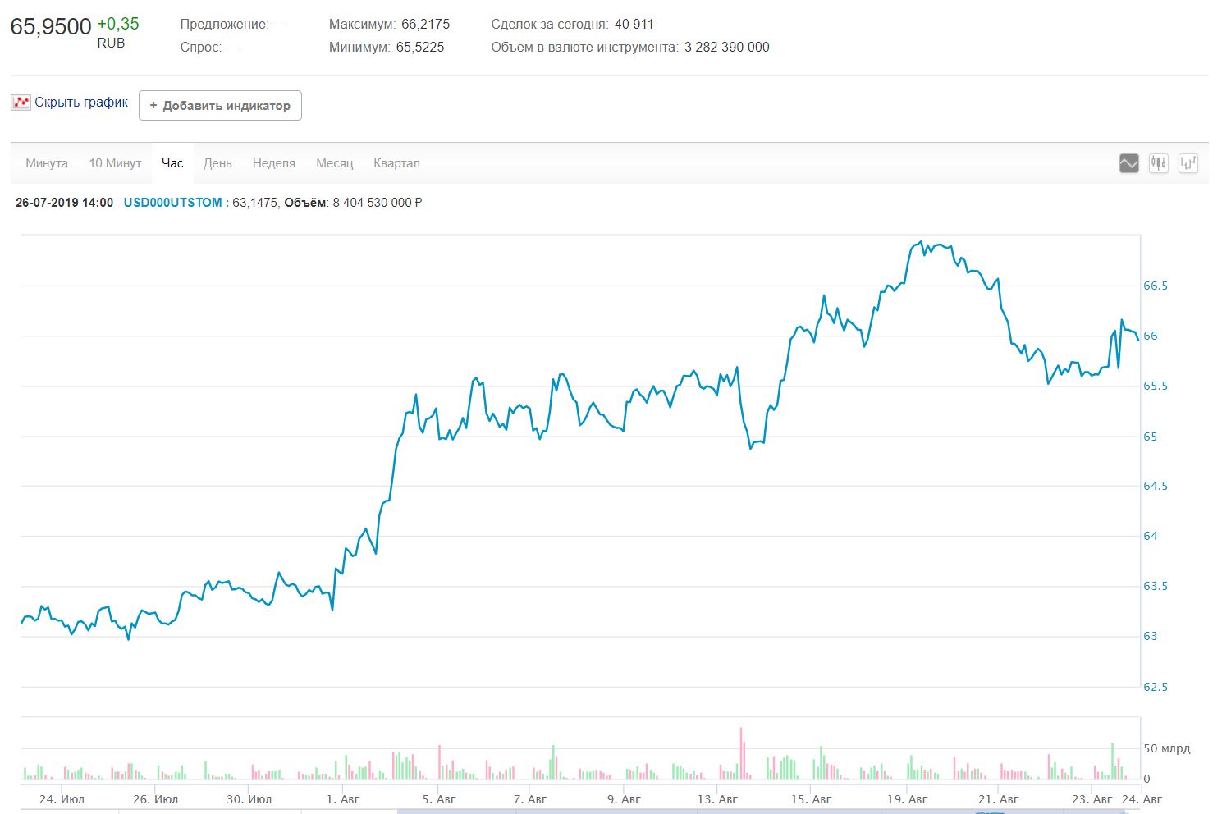The image size is (1222, 814).
Task: Open the День interval tab
Action: point(217,163)
